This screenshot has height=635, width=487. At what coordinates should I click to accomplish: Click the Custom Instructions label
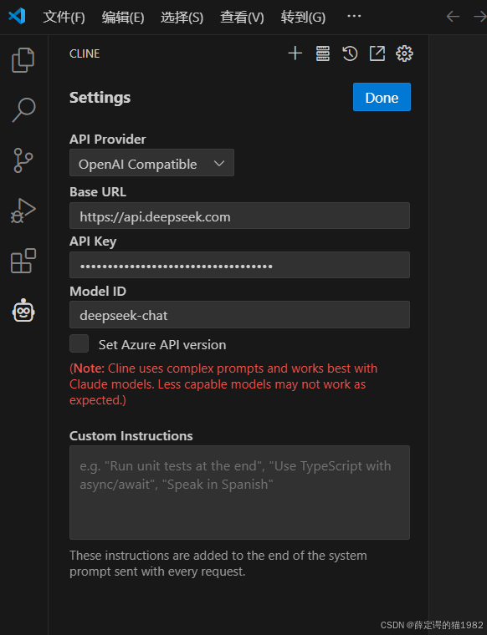click(x=131, y=436)
